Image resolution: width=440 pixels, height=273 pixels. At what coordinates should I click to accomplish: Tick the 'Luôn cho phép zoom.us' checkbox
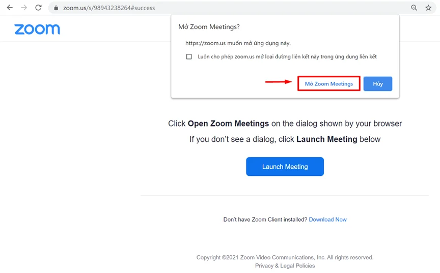(189, 56)
